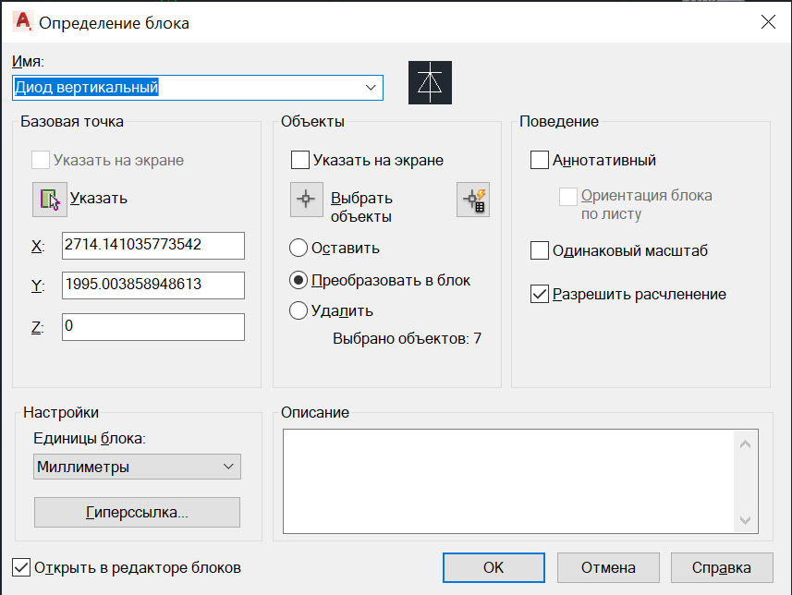Click the Hyperlink (Гиперссылка) button
The width and height of the screenshot is (792, 595).
pyautogui.click(x=137, y=512)
